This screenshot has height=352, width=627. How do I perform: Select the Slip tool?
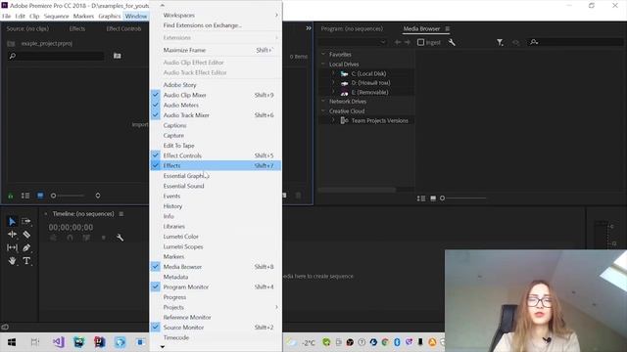(x=12, y=247)
